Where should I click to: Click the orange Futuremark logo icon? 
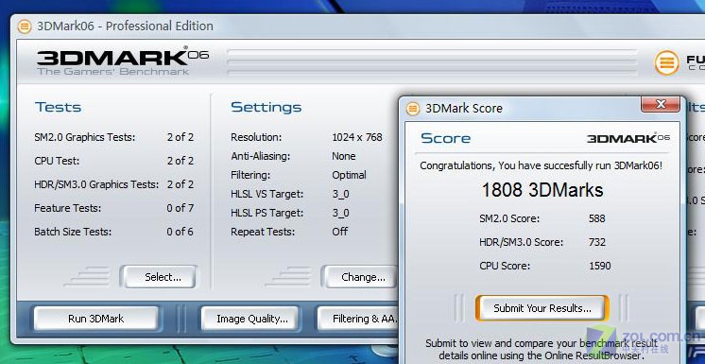[x=667, y=62]
